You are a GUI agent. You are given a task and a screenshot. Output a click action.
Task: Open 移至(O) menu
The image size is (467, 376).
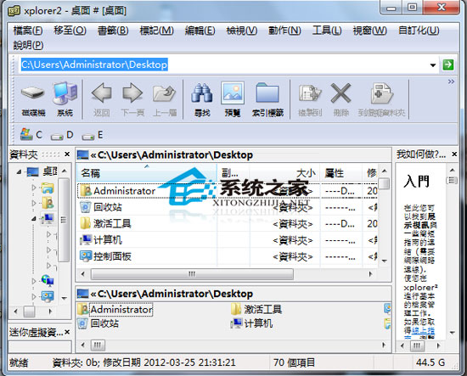(x=70, y=31)
